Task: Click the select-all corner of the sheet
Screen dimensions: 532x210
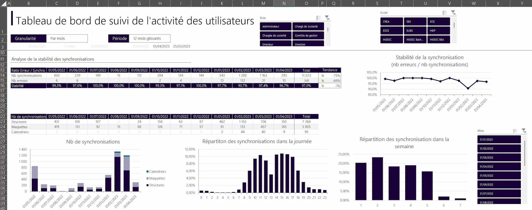Action: click(x=3, y=3)
